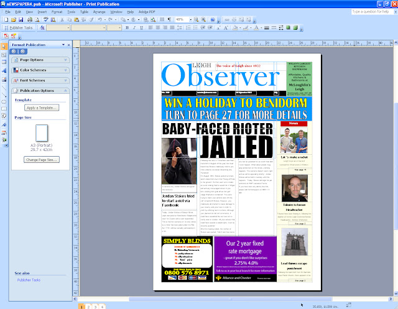This screenshot has height=309, width=398.
Task: Click the Paste clipboard icon
Action: point(76,19)
